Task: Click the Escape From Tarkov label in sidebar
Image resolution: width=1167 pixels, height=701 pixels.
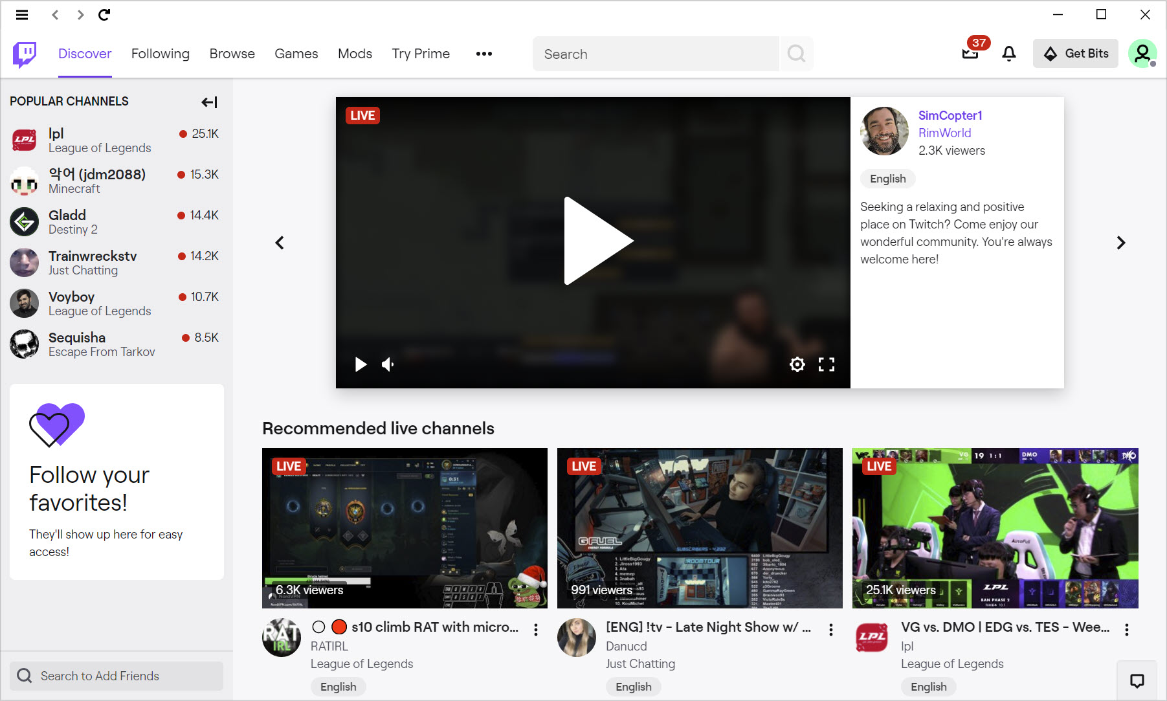Action: [x=102, y=351]
